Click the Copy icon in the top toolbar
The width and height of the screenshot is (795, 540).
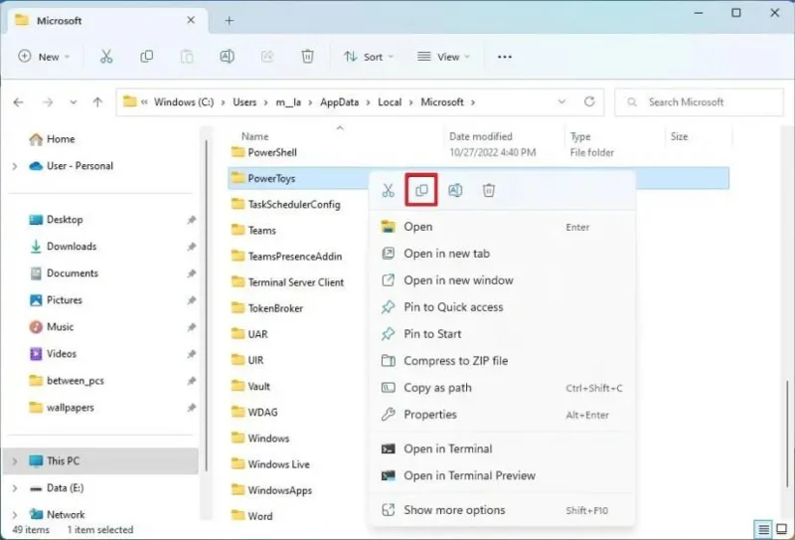click(146, 57)
